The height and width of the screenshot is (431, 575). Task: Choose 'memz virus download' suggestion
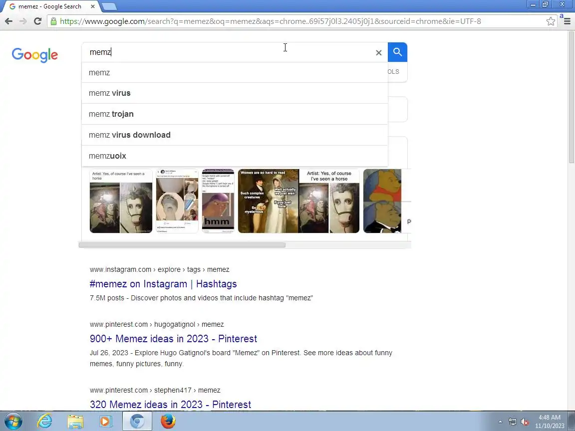pyautogui.click(x=235, y=135)
